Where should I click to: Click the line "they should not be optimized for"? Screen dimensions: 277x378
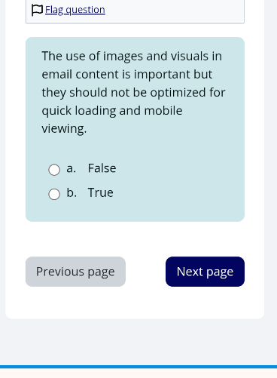(x=133, y=93)
